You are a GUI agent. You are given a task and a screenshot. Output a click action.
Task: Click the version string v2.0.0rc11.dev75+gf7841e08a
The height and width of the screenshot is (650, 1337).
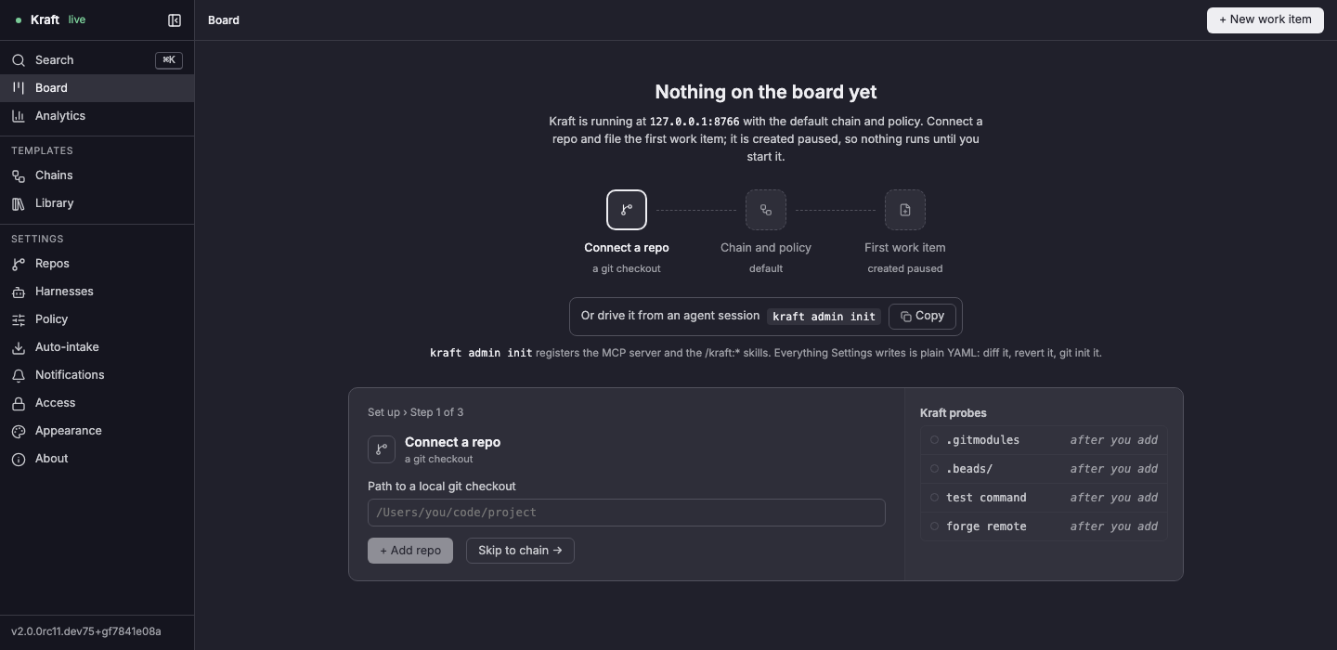point(86,631)
